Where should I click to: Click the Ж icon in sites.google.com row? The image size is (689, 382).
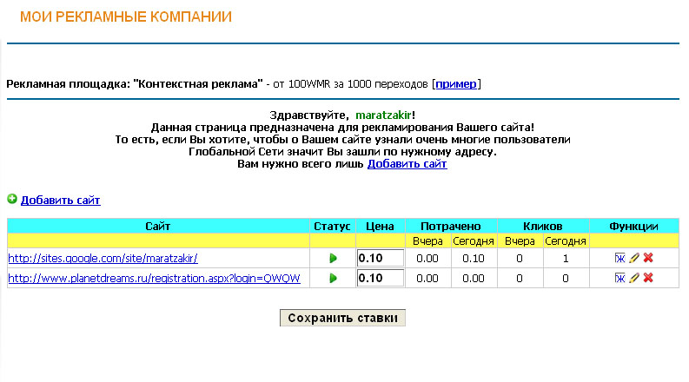pyautogui.click(x=620, y=258)
